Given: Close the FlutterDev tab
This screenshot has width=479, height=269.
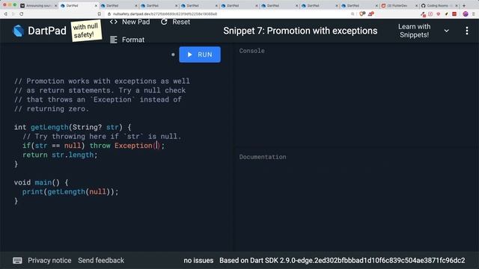Looking at the screenshot, I should click(x=416, y=5).
